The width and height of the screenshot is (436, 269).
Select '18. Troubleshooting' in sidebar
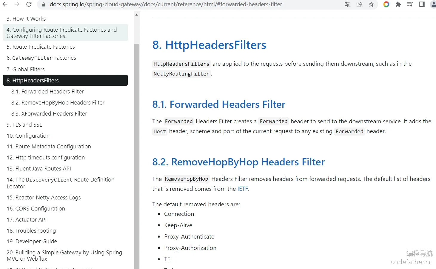(x=31, y=231)
